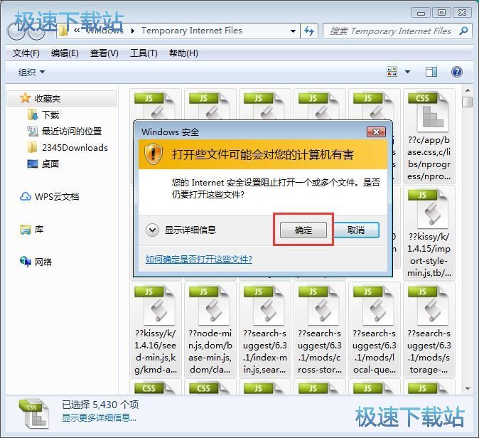
Task: Select the ??kissy/k/1.4.15/import-style JS file
Action: tap(429, 233)
